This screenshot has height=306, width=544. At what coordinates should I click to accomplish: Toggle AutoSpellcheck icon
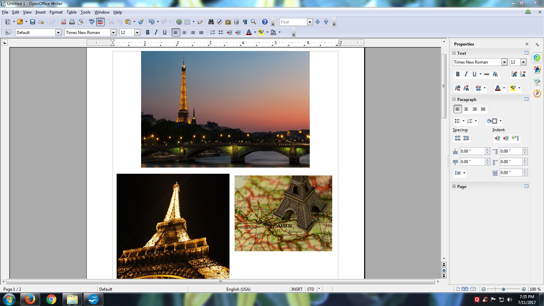coord(100,22)
